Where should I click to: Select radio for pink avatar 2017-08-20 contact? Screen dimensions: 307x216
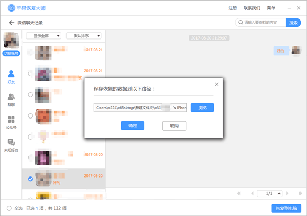(30, 158)
